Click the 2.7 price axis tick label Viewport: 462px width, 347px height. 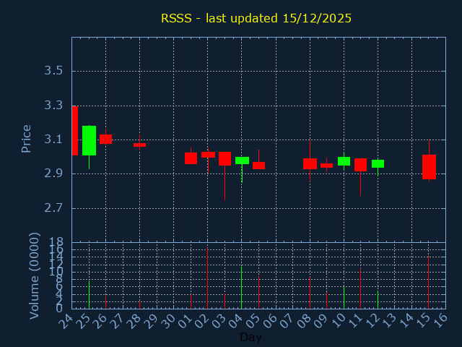[x=53, y=208]
